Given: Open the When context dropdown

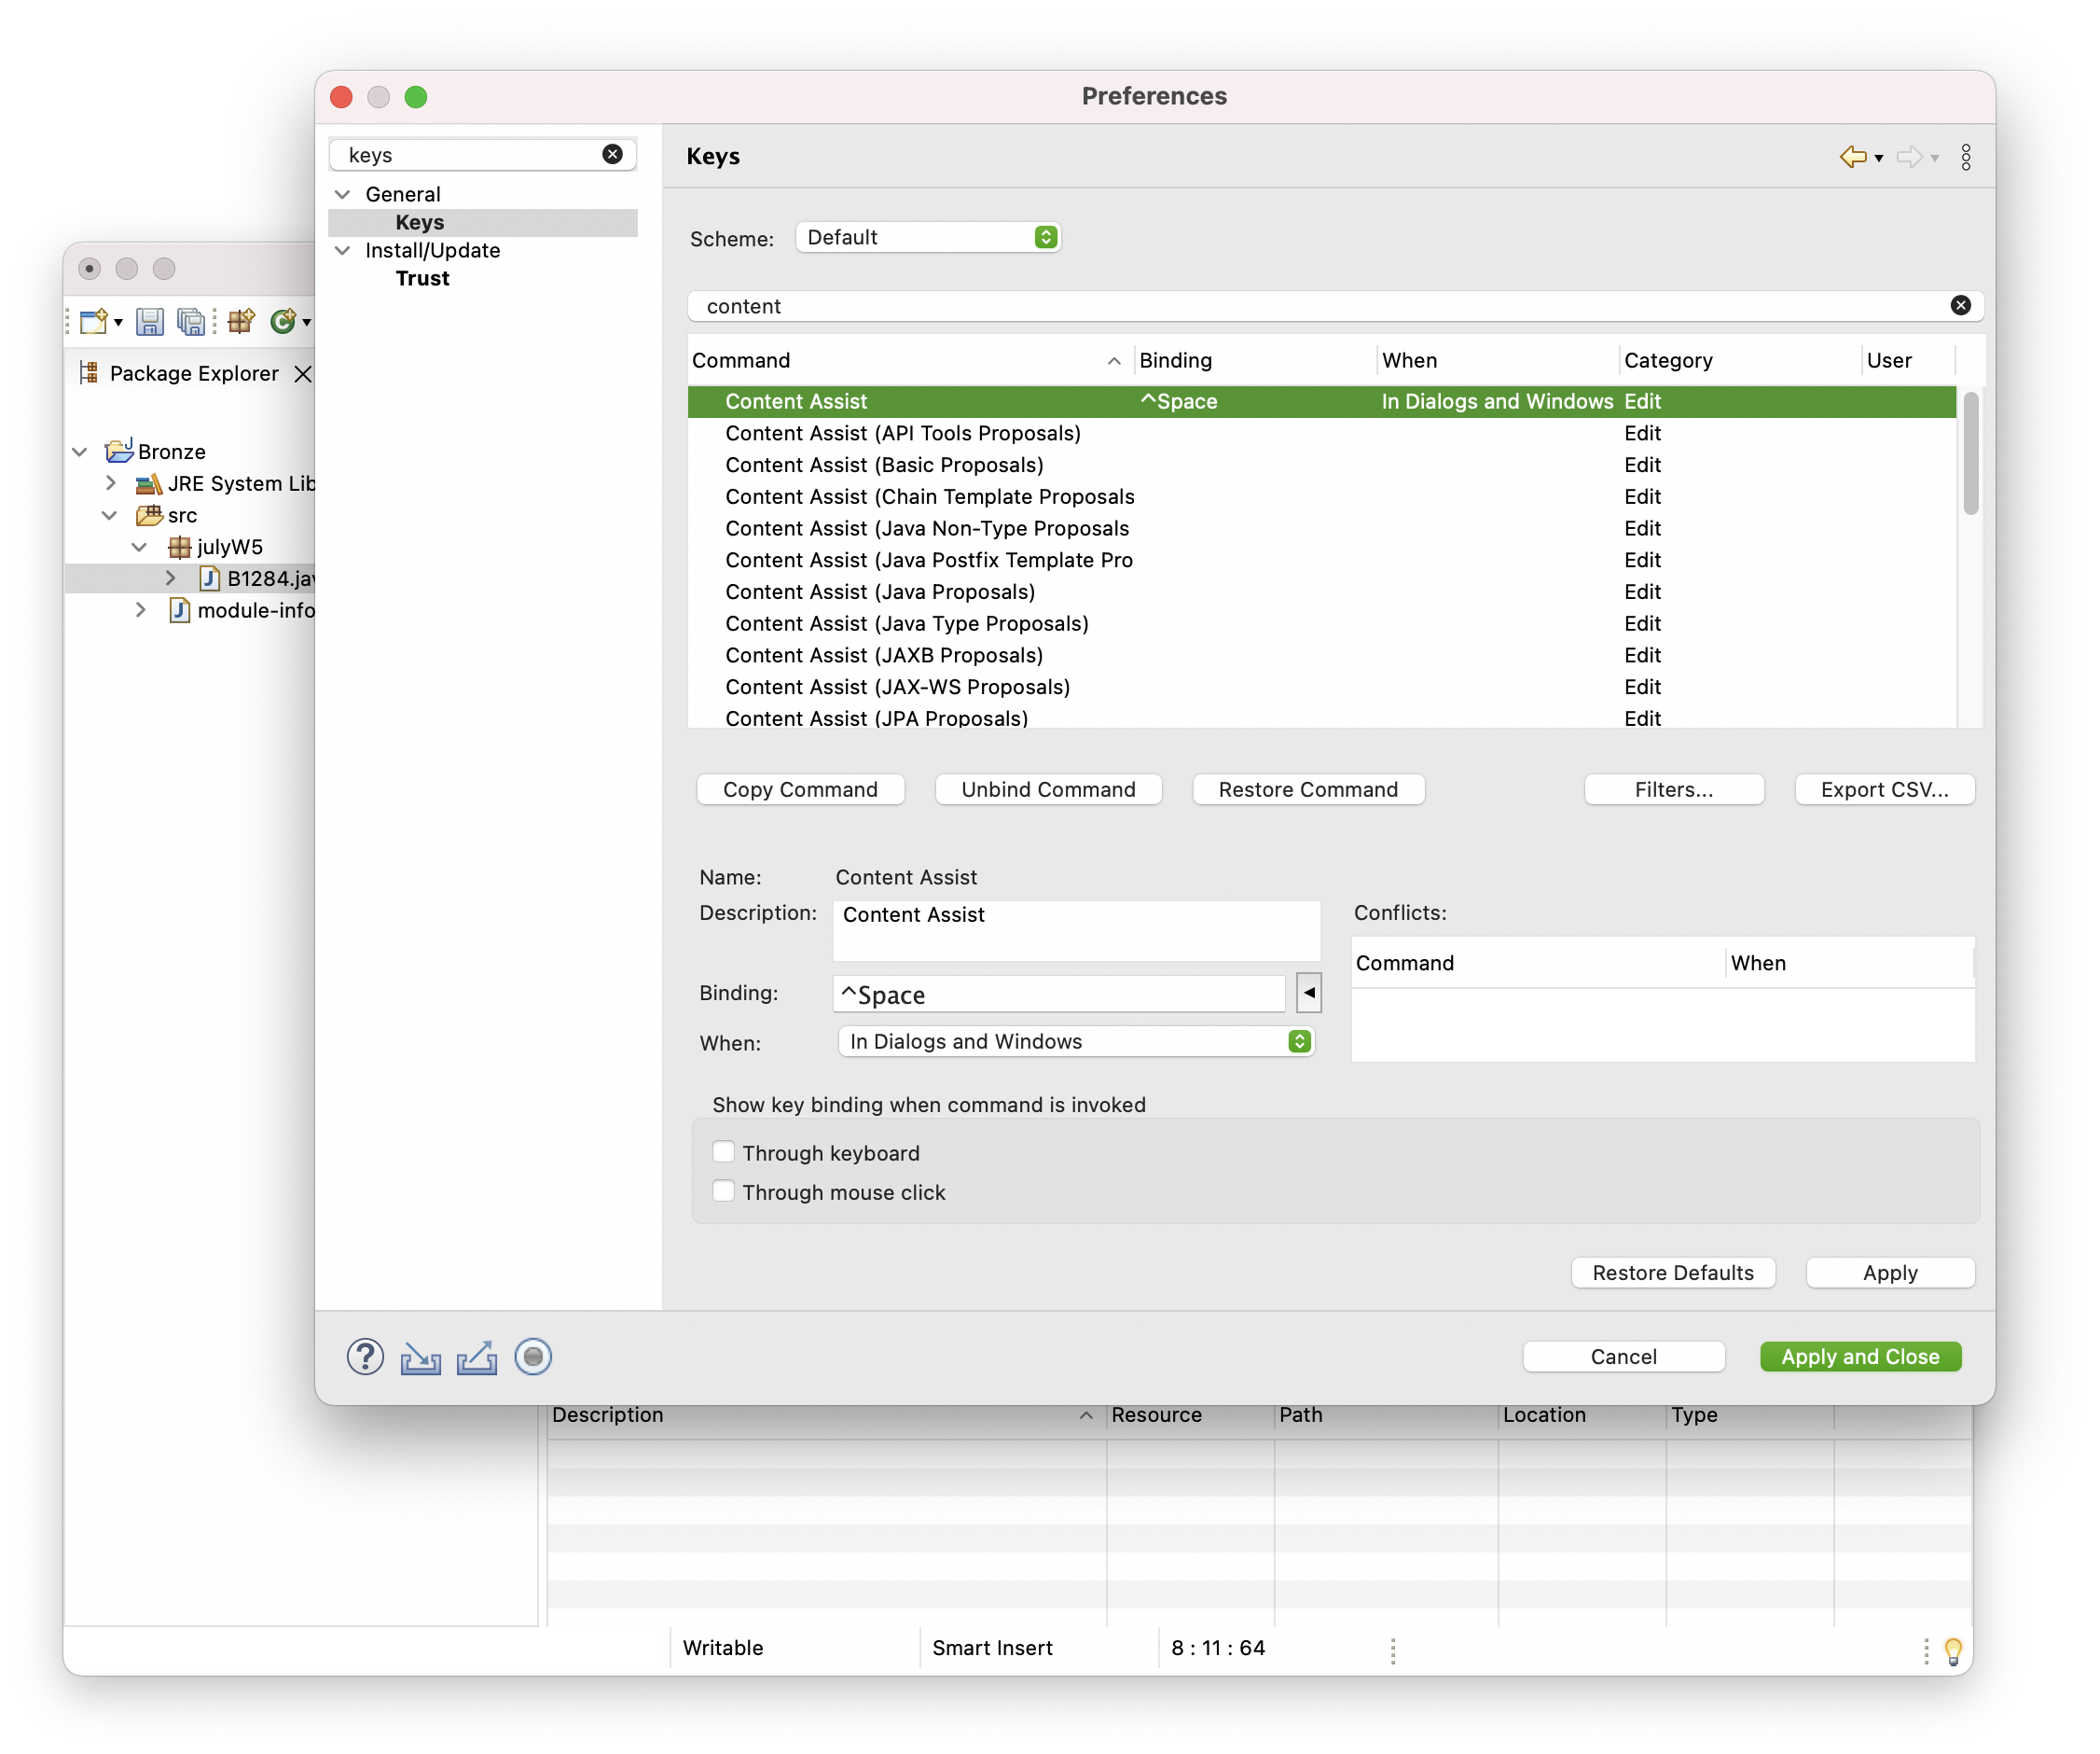Looking at the screenshot, I should [x=1075, y=1041].
